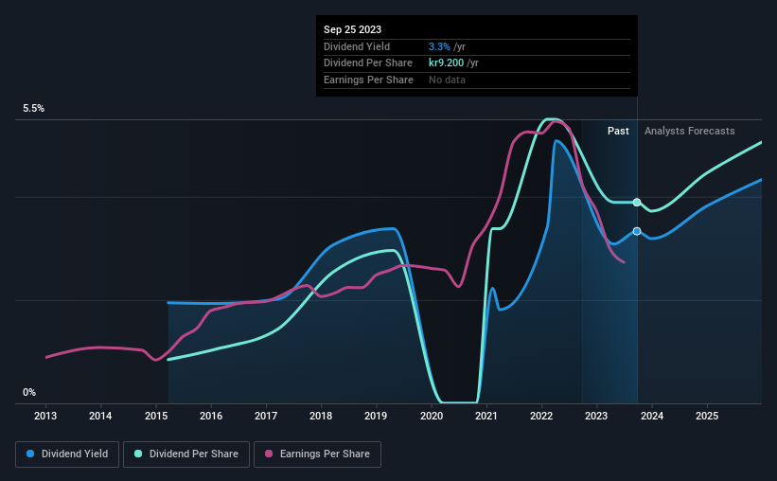Click the Past region label

(x=618, y=131)
